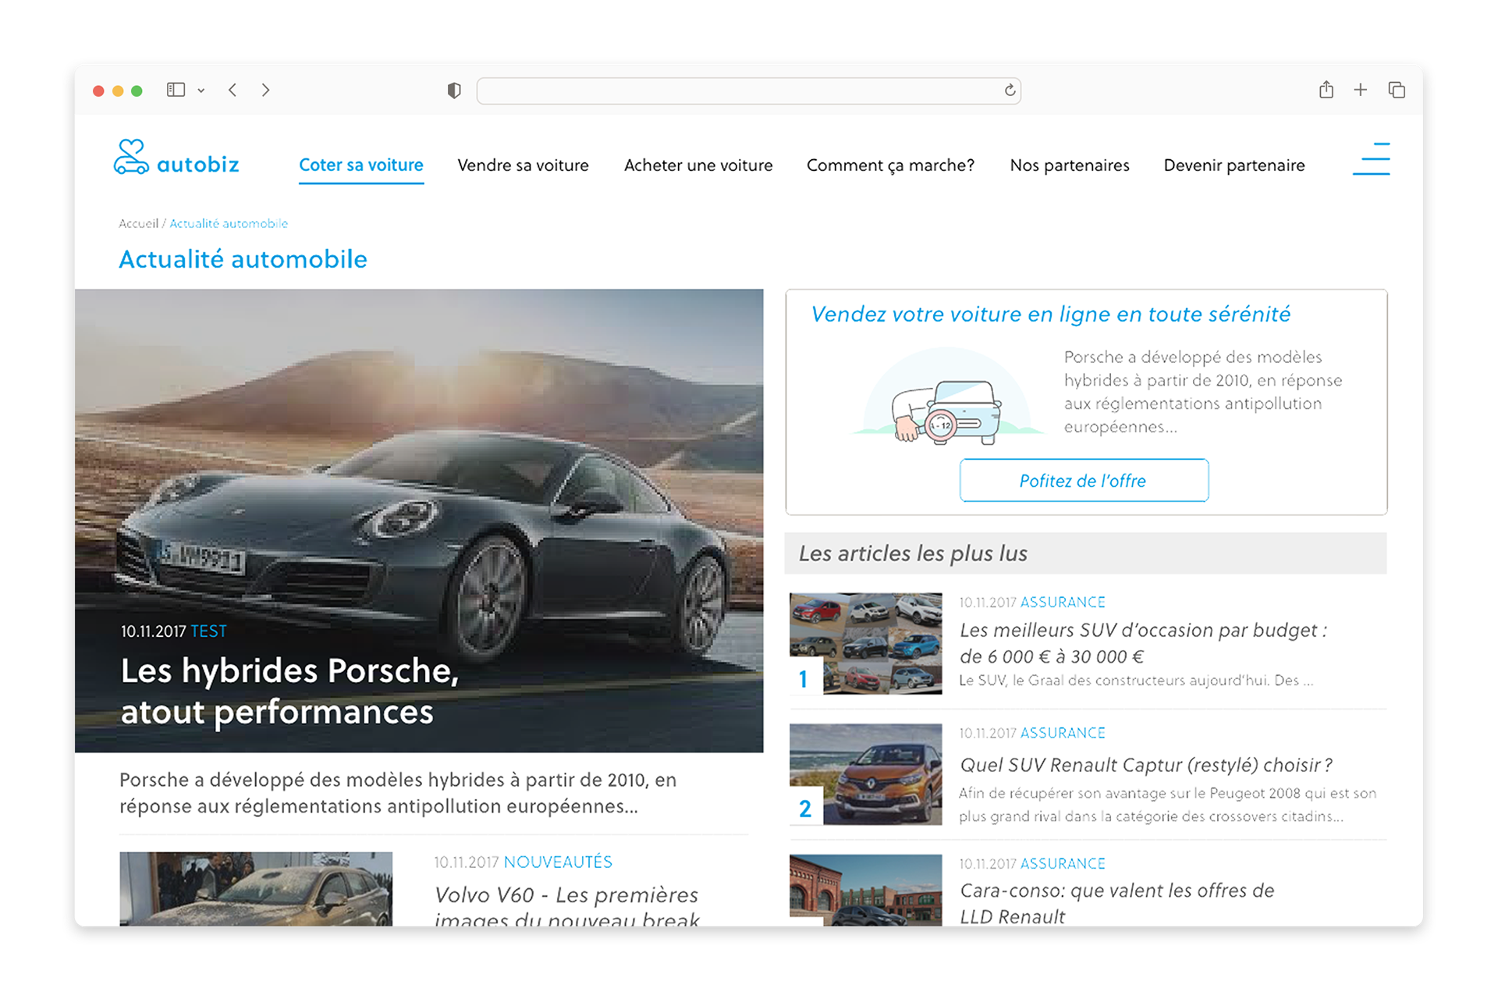Click the autobiz heart-car logo

[131, 157]
